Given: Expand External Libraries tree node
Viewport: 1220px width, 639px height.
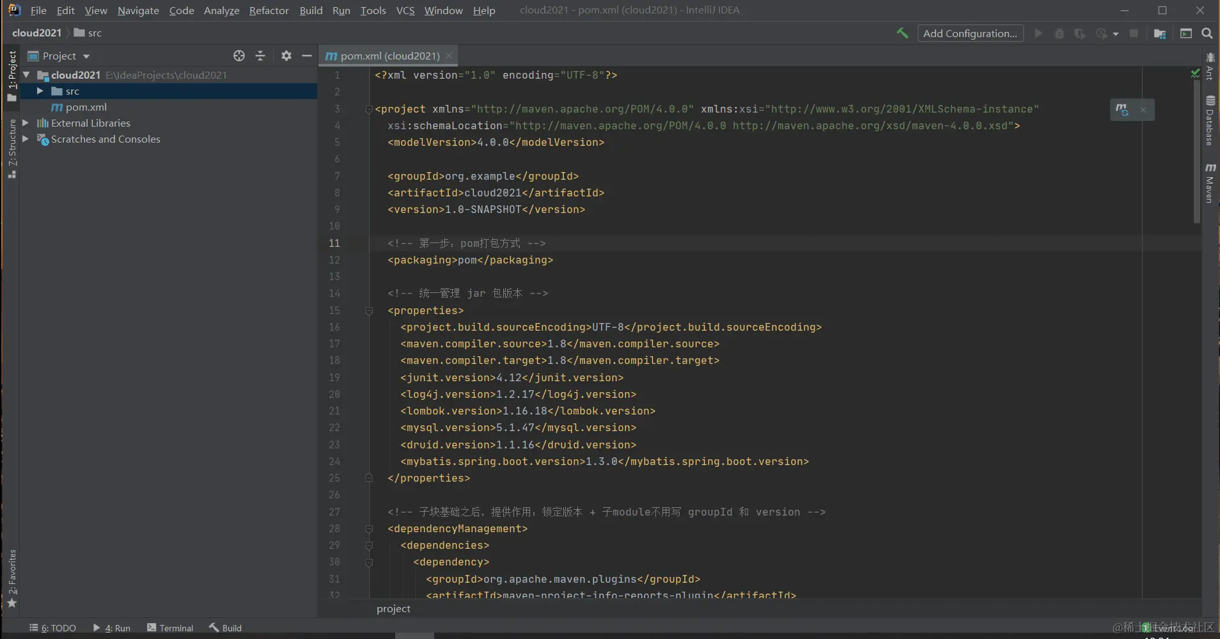Looking at the screenshot, I should coord(26,123).
